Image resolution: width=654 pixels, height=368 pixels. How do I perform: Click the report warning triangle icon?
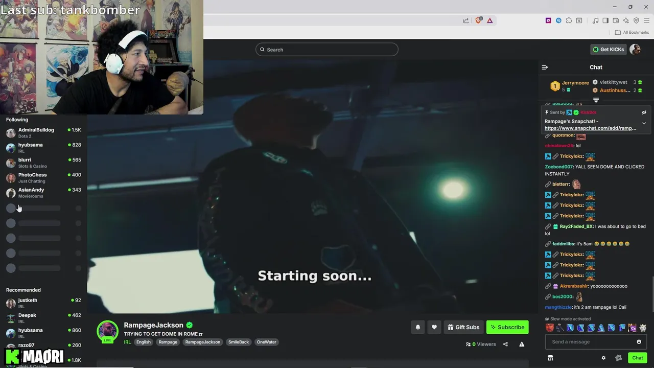coord(522,344)
